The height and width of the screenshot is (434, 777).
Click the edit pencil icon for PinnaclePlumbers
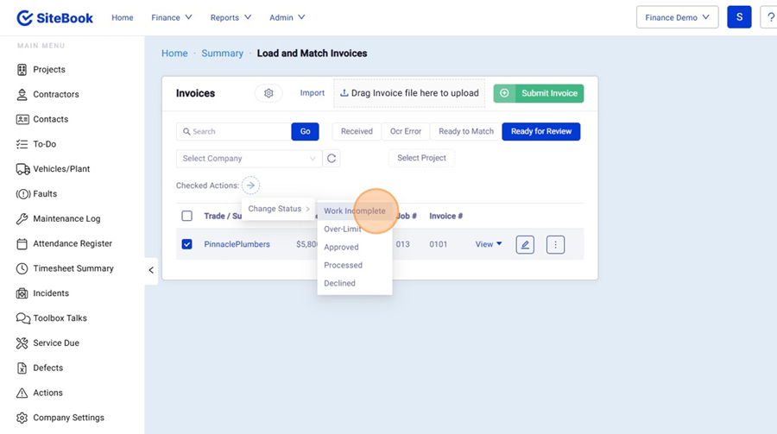point(525,245)
